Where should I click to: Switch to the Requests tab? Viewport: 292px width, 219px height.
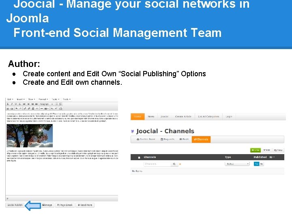click(x=167, y=139)
